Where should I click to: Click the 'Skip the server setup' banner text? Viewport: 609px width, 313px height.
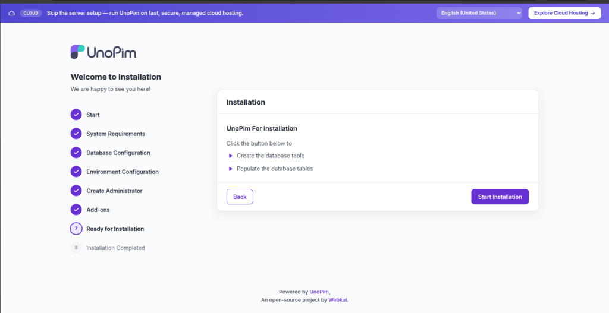145,13
